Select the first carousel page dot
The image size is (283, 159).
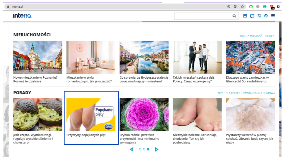pos(140,149)
